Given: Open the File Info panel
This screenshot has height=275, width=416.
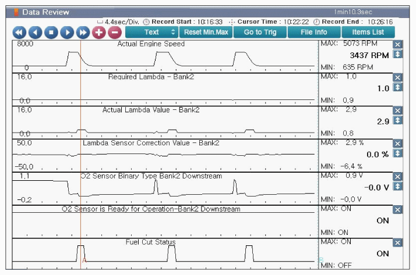Looking at the screenshot, I should coord(313,32).
